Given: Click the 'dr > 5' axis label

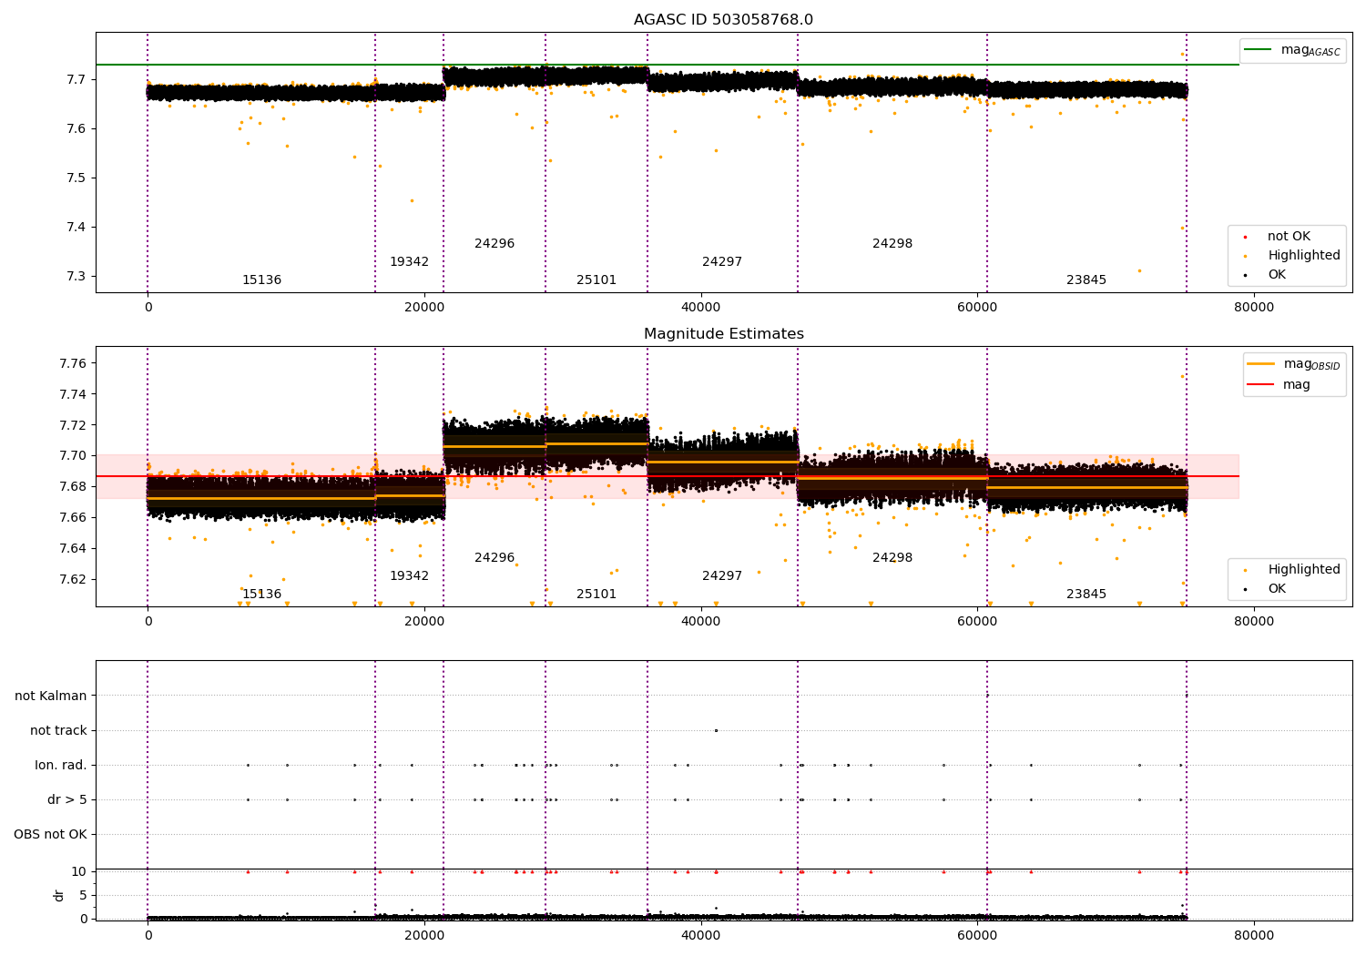Looking at the screenshot, I should point(67,800).
